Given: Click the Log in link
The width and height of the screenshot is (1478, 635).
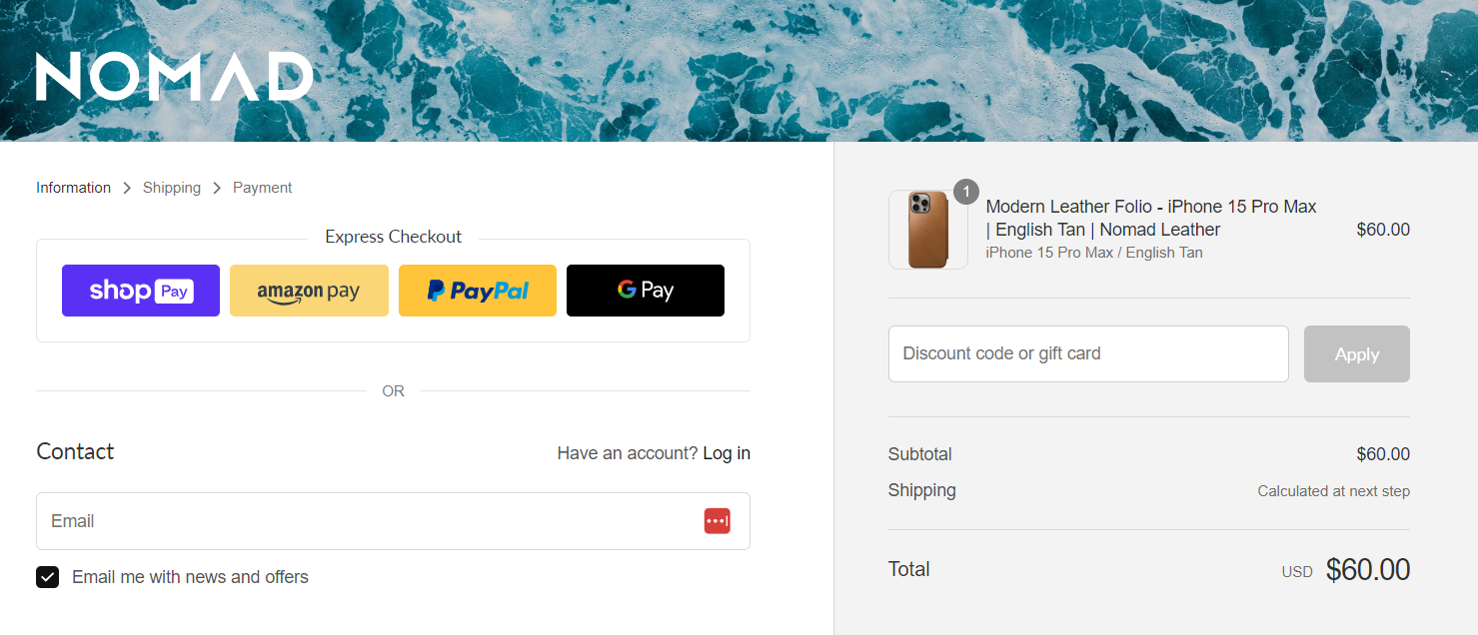Looking at the screenshot, I should click(x=727, y=453).
